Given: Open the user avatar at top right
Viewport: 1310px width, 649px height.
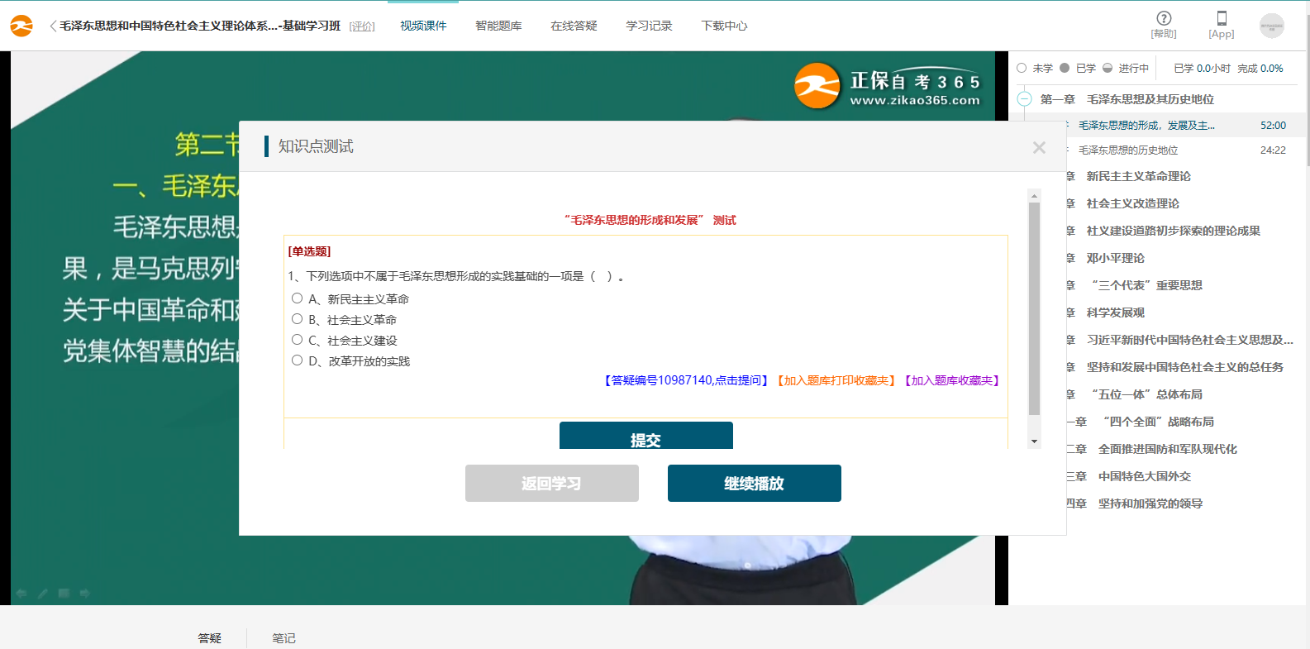Looking at the screenshot, I should [1271, 26].
